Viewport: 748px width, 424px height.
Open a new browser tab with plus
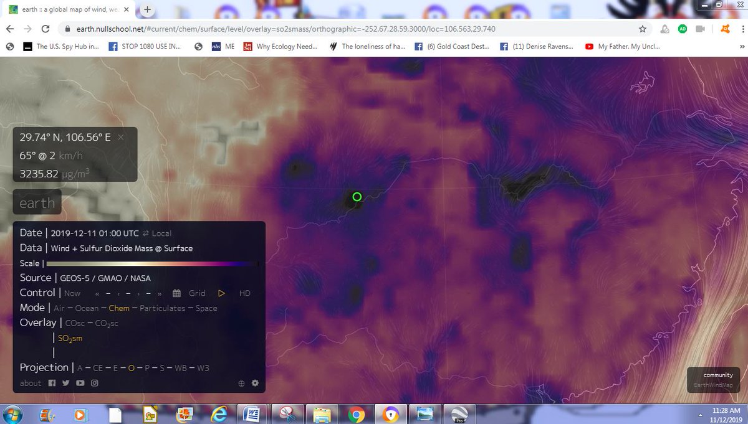click(148, 9)
